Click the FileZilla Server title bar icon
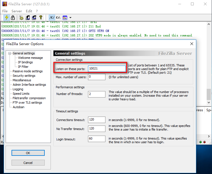This screenshot has height=174, width=212. point(5,4)
